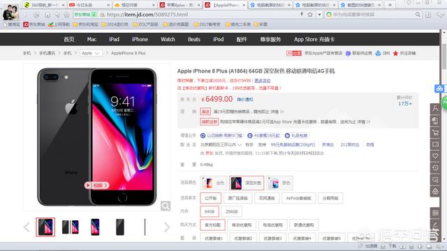Click the JD self-operated badge

(x=294, y=53)
